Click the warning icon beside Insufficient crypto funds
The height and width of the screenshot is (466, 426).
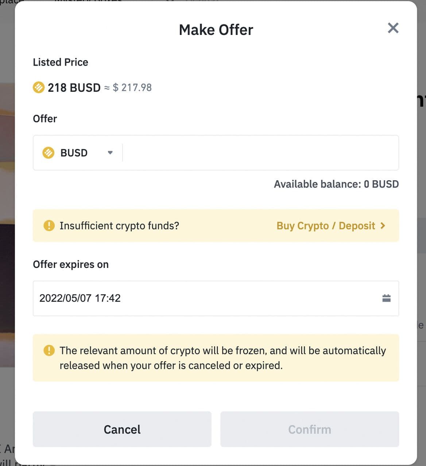pyautogui.click(x=49, y=226)
